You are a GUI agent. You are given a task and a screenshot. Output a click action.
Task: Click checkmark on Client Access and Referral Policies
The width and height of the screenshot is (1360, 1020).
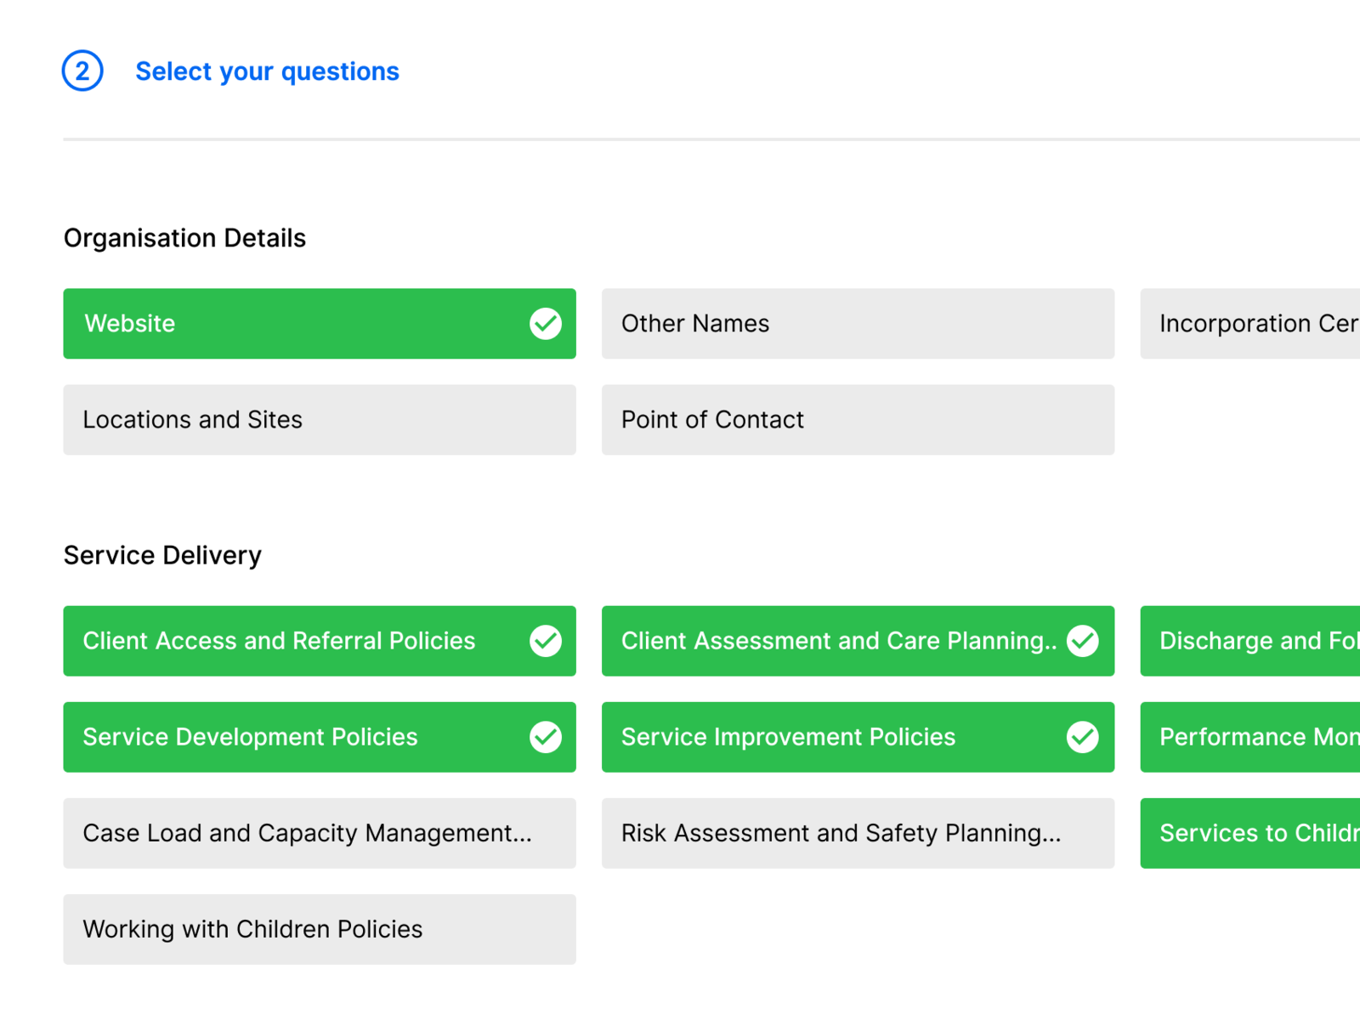click(x=545, y=641)
